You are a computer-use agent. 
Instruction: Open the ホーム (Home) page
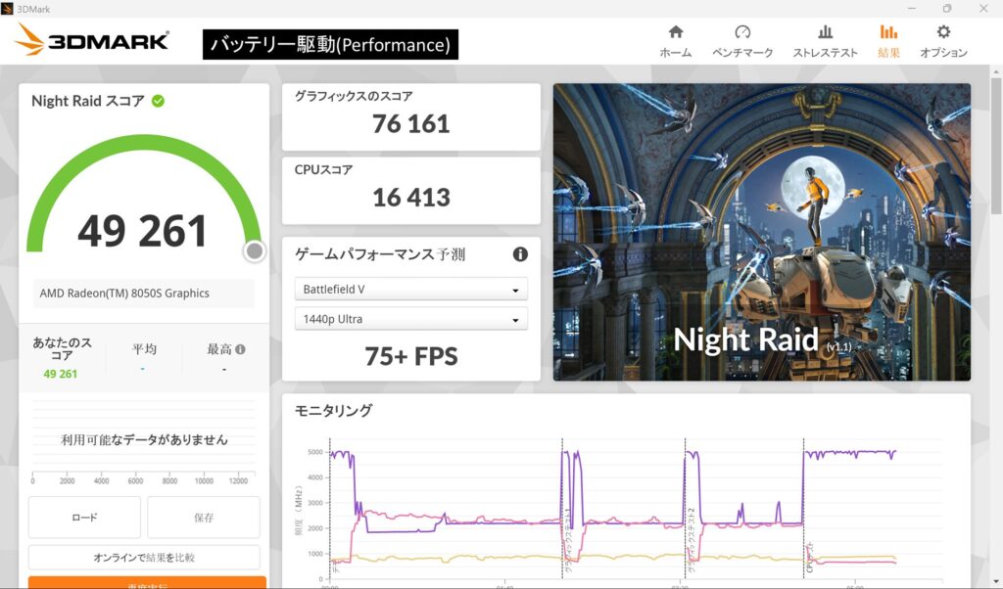pyautogui.click(x=676, y=41)
